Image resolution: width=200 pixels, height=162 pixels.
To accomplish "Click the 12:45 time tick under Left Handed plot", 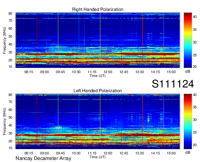I will click(x=124, y=153).
